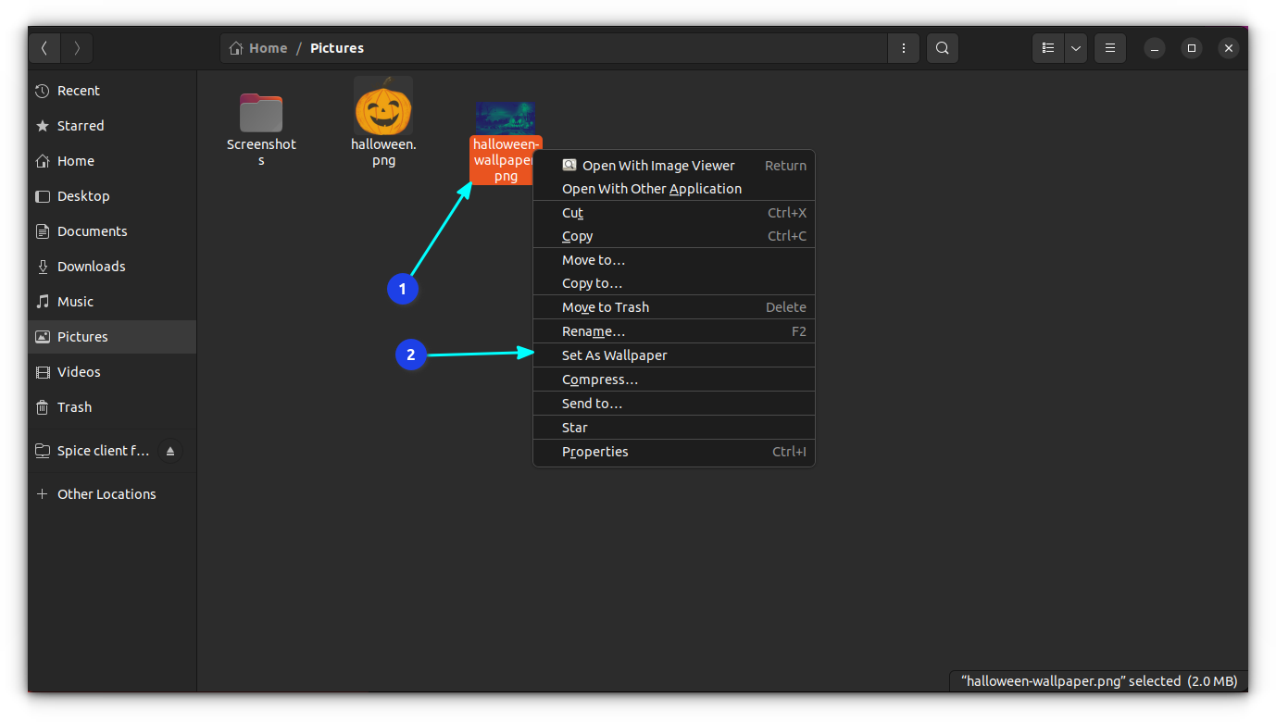1276x722 pixels.
Task: Open the hamburger main menu
Action: (x=1109, y=48)
